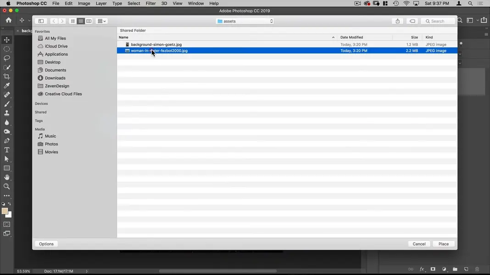Select the Type tool
This screenshot has height=275, width=490.
tap(6, 150)
